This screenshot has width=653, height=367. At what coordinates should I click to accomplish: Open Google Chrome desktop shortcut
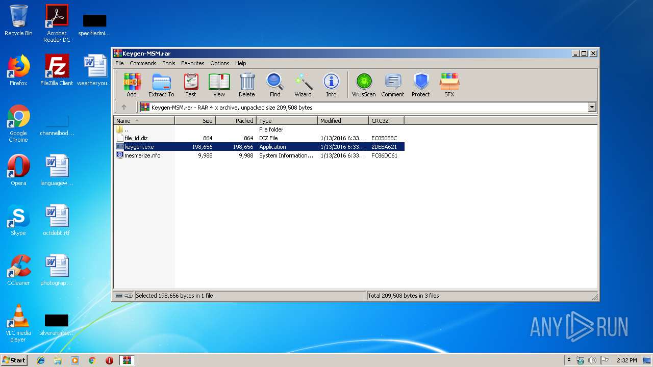(x=18, y=123)
